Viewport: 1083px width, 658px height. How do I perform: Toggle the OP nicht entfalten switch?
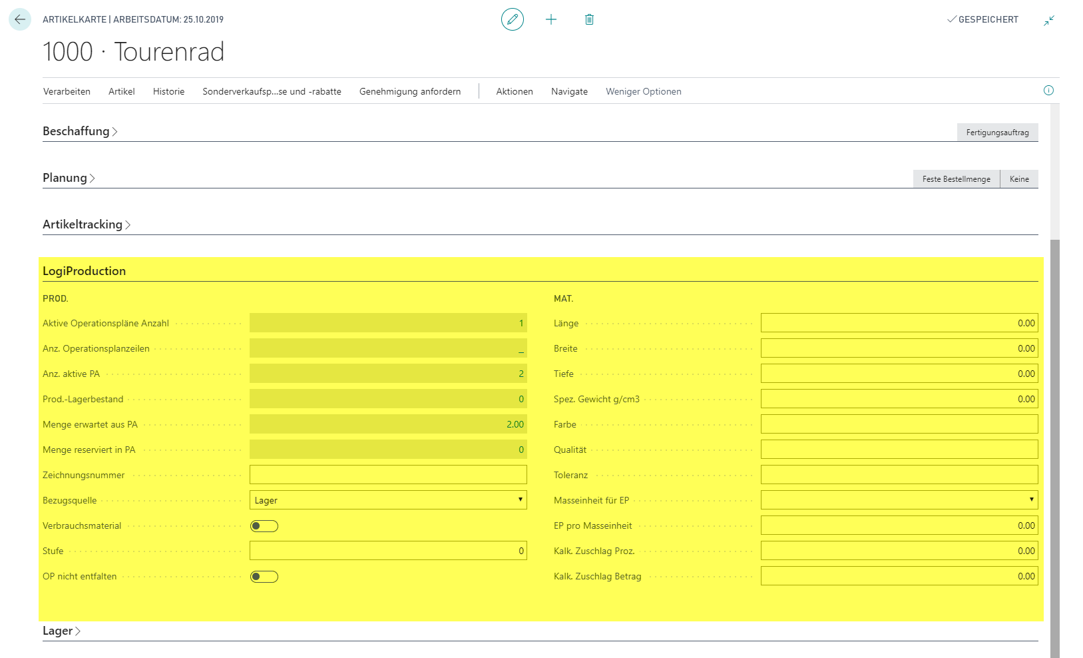pyautogui.click(x=264, y=577)
